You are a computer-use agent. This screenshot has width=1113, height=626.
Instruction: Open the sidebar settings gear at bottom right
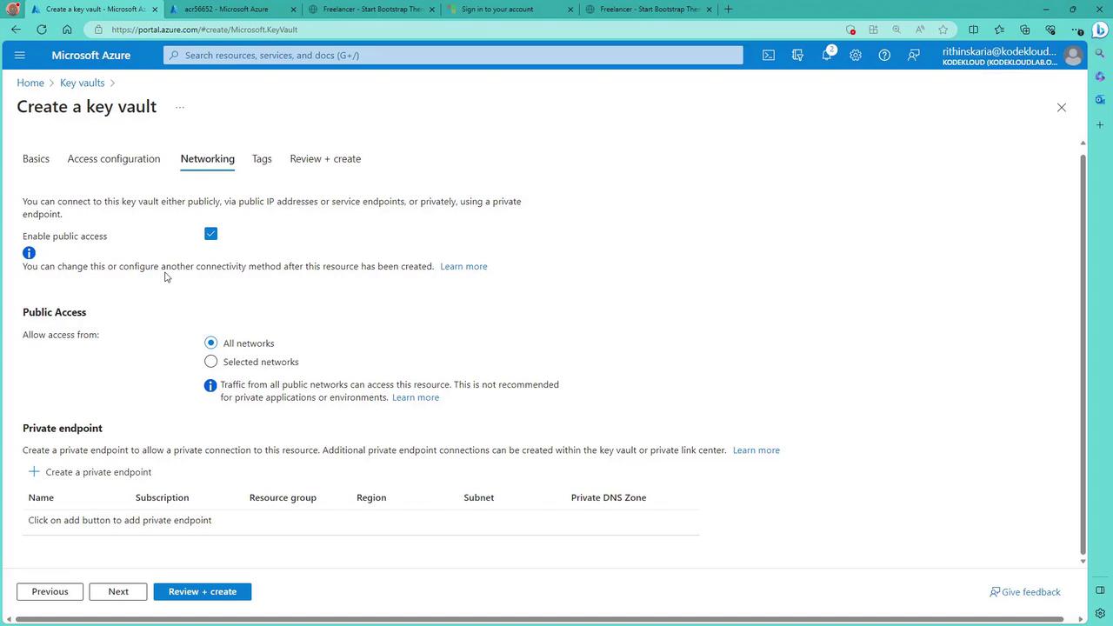tap(1100, 613)
